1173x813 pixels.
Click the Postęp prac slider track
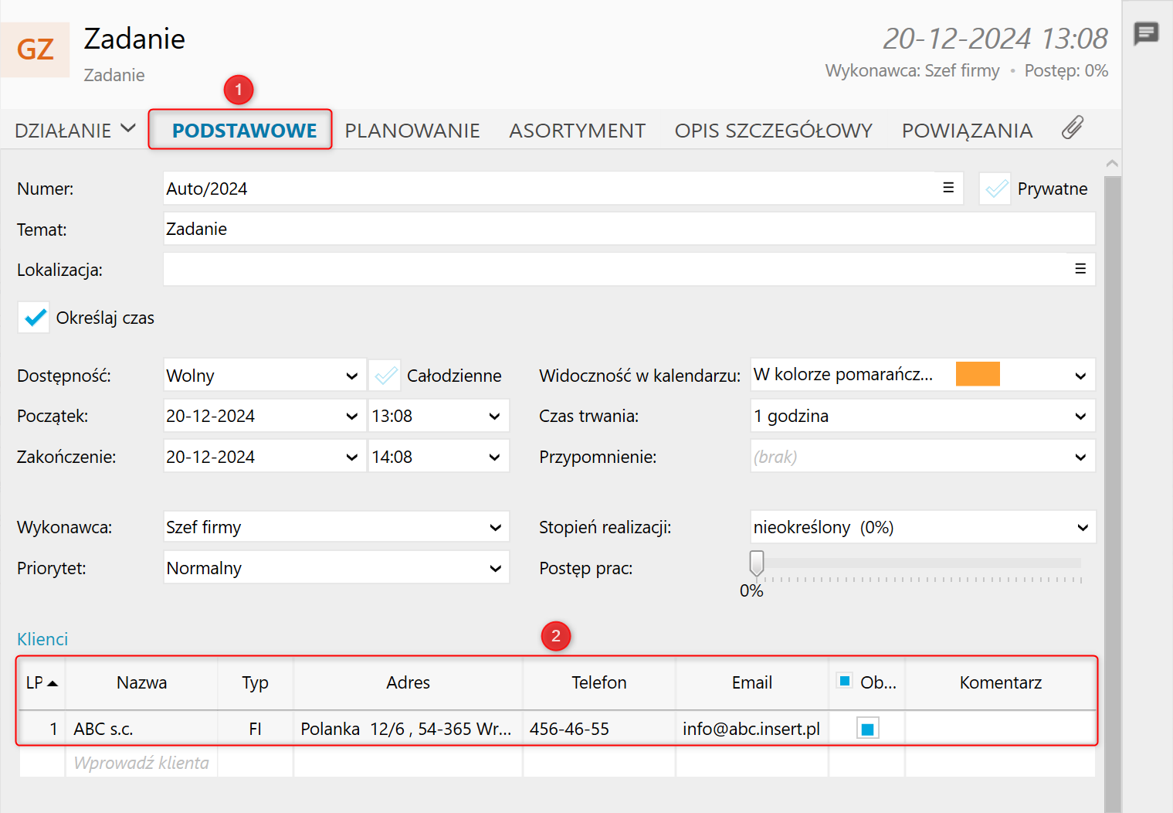919,563
